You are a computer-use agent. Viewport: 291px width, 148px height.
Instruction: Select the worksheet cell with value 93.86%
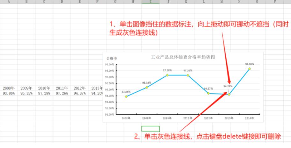(9, 93)
